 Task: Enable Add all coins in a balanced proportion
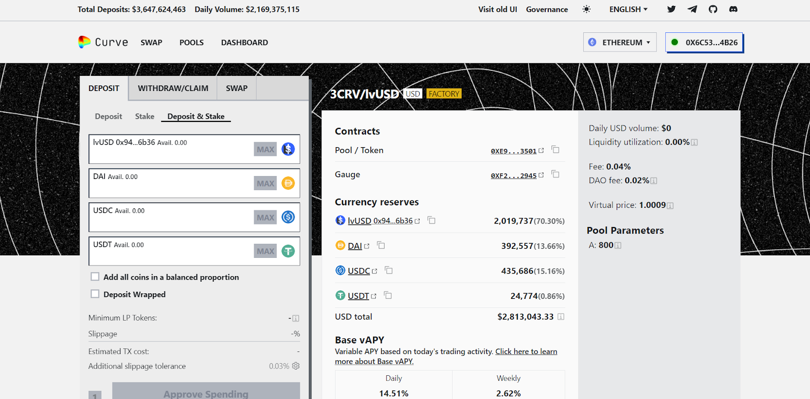[x=95, y=277]
